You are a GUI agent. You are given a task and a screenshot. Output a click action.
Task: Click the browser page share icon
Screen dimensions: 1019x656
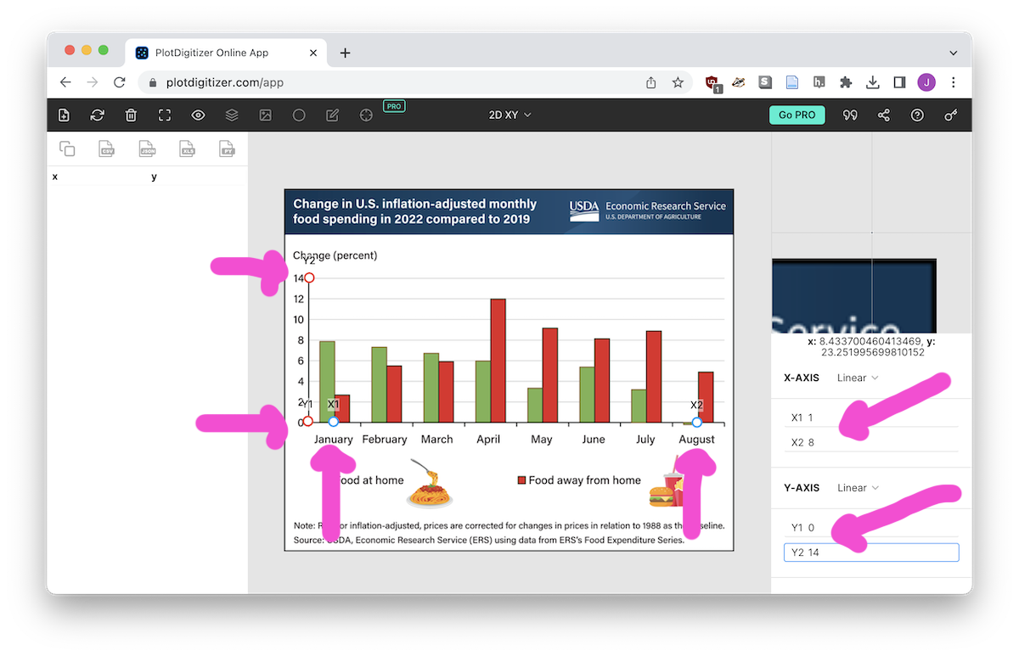(x=650, y=82)
